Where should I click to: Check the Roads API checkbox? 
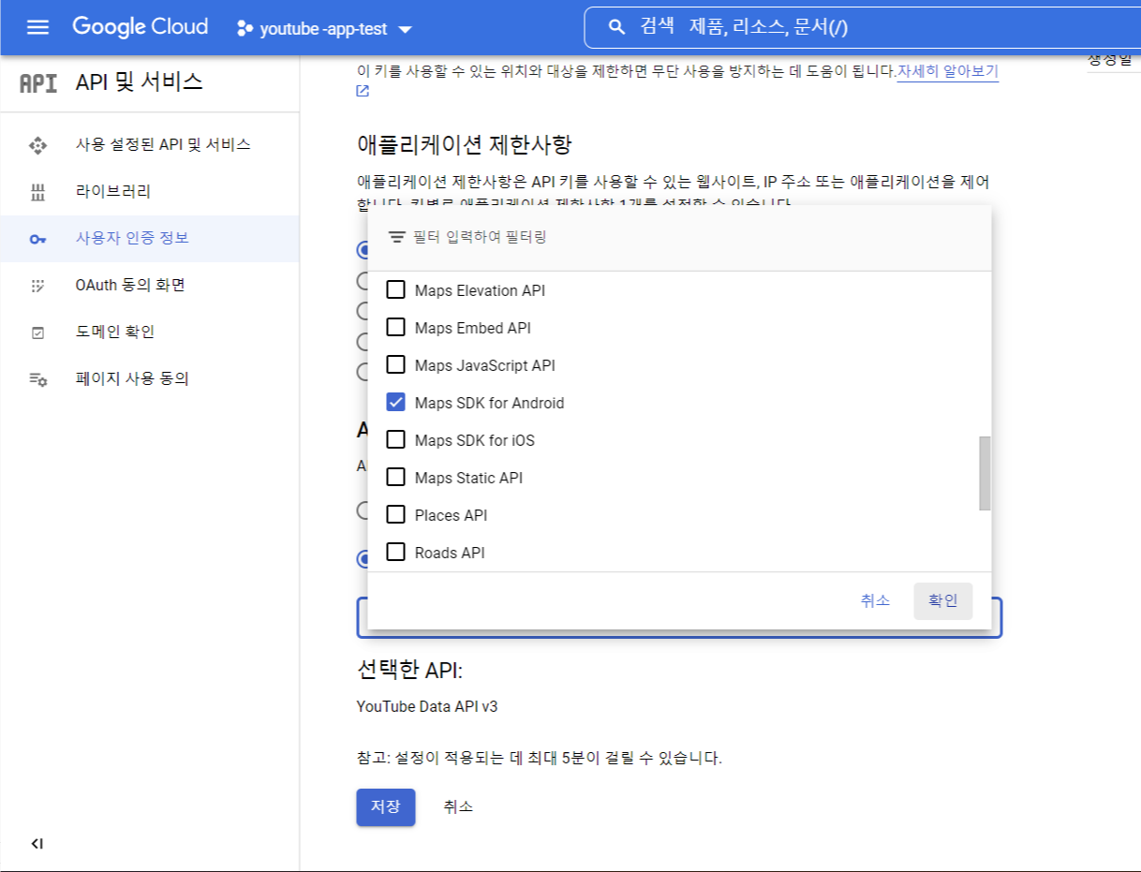click(396, 553)
